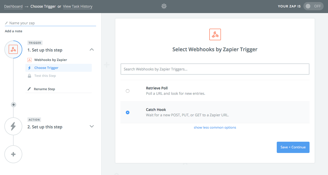Click the lightning icon beside Choose Trigger
The height and width of the screenshot is (175, 328).
[29, 68]
